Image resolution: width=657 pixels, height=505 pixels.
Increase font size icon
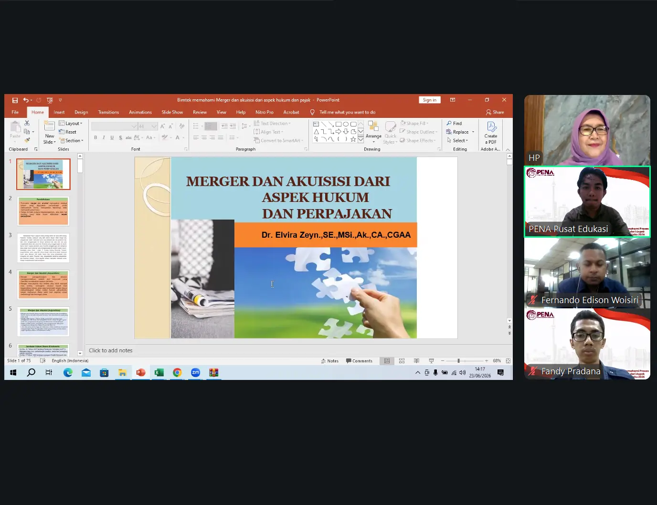(x=163, y=126)
